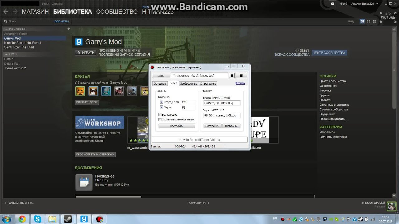
Task: Click the Bandicam red tray icon
Action: [x=282, y=219]
